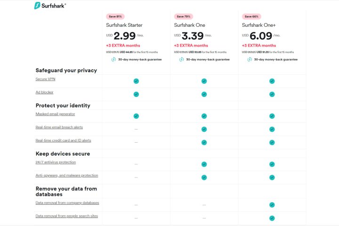This screenshot has width=339, height=226.
Task: Click Real-time email breach alerts checkmark under One
Action: (x=204, y=129)
